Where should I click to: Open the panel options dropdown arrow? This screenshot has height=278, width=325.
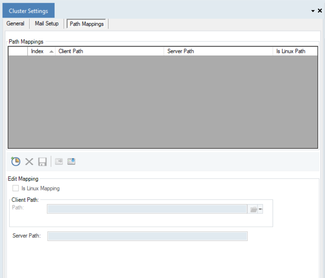pyautogui.click(x=313, y=11)
